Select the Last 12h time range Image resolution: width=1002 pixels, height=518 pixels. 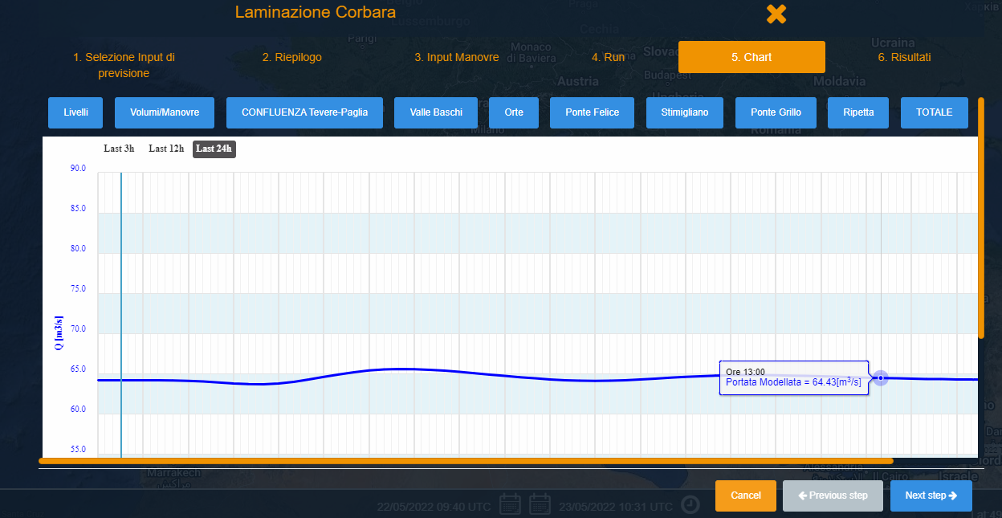166,149
